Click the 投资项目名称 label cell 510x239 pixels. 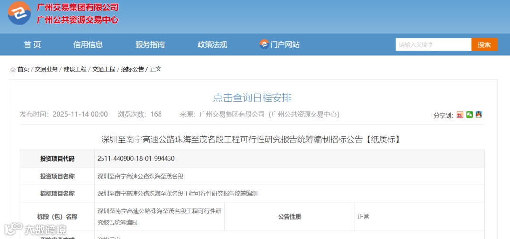[x=57, y=176]
